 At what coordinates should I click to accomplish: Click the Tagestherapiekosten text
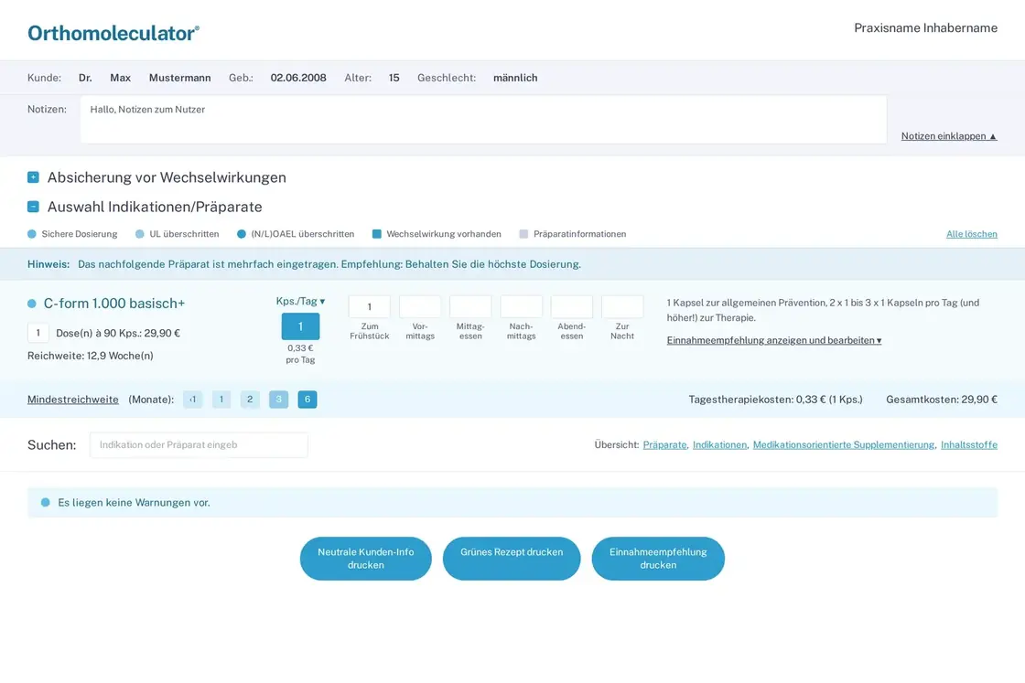775,400
